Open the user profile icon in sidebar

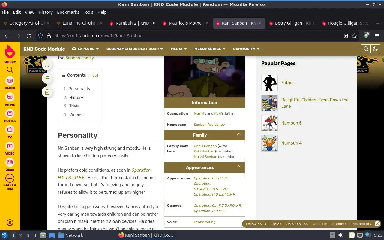point(10,223)
